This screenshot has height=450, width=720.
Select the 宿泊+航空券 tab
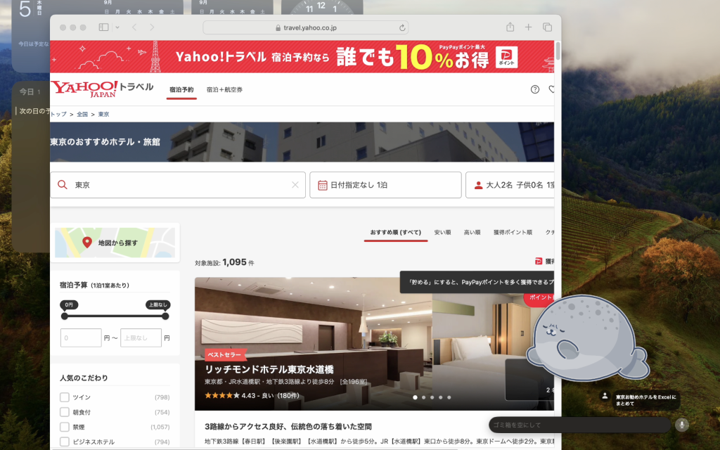224,89
